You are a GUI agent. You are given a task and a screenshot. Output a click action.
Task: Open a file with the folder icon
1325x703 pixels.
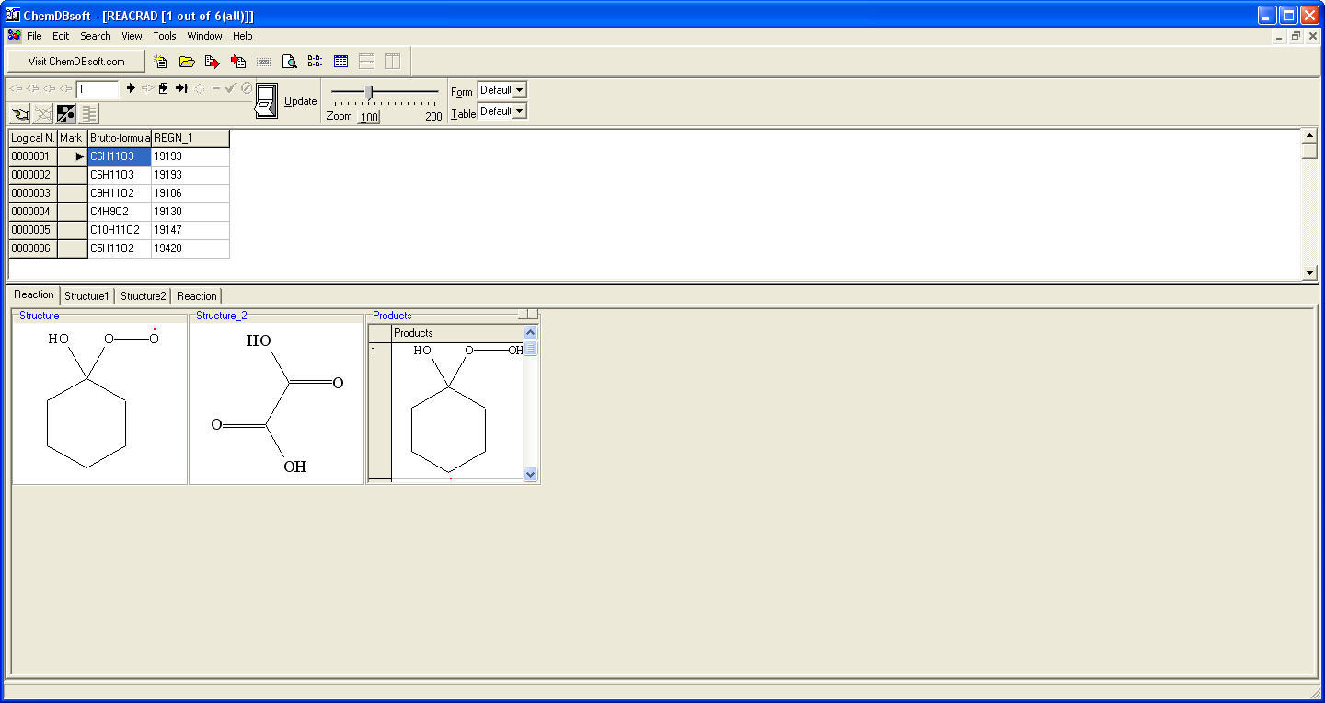pos(187,62)
